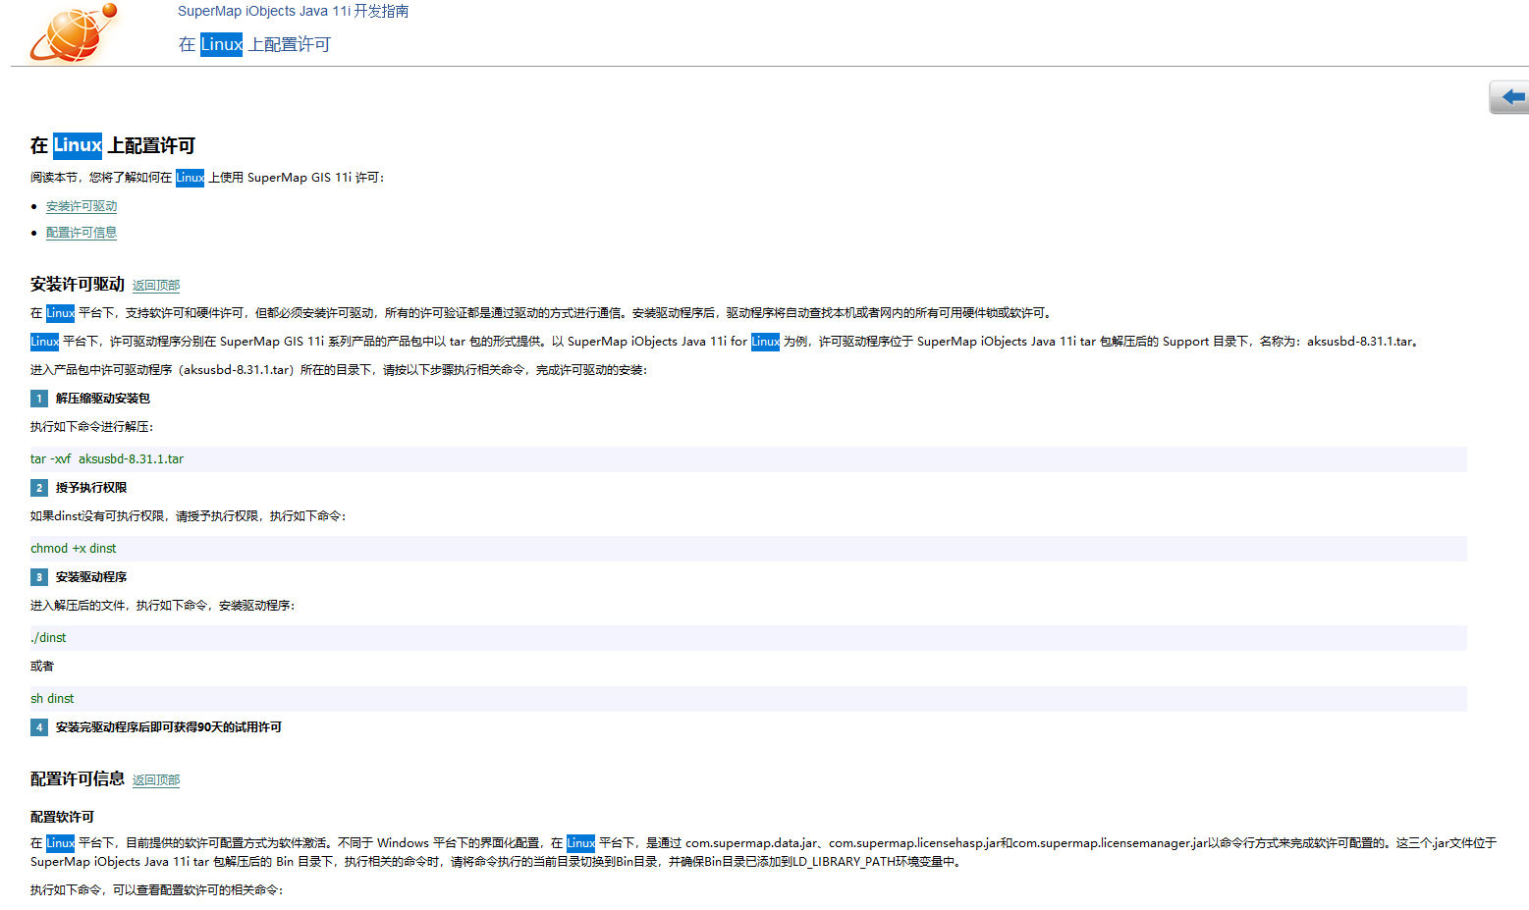Click the step title 授予执行权限
Image resolution: width=1529 pixels, height=910 pixels.
point(91,488)
